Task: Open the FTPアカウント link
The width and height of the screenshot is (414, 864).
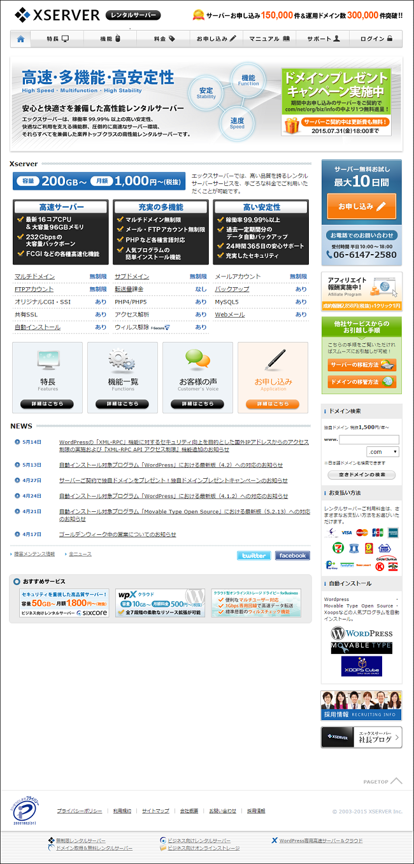Action: tap(34, 289)
